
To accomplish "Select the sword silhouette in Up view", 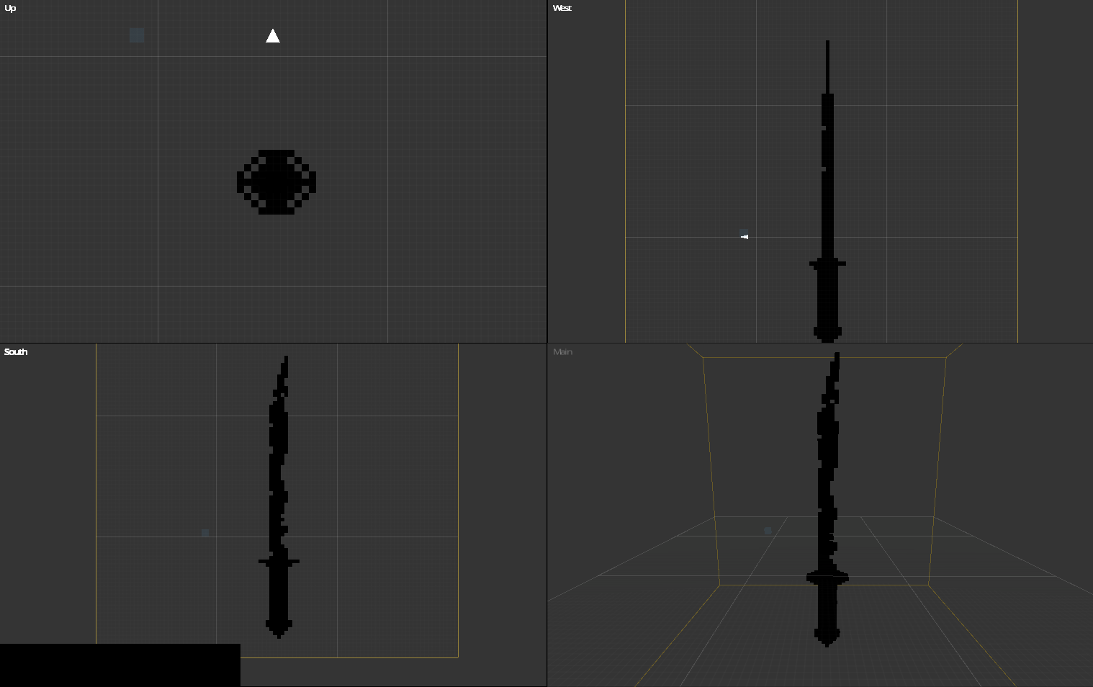I will pyautogui.click(x=276, y=182).
